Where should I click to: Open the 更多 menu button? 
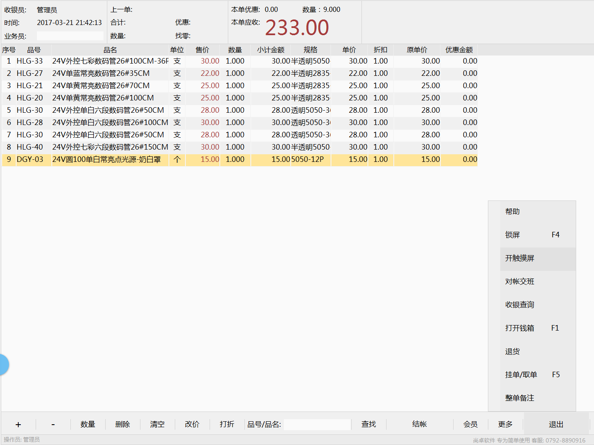click(505, 424)
